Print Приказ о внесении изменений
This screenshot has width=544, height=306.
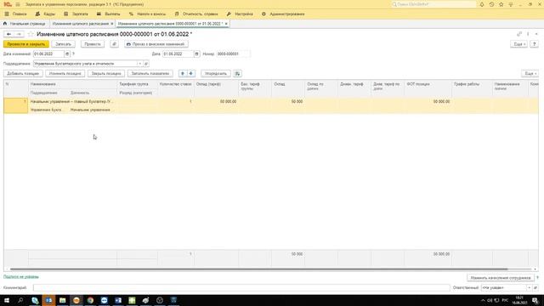pos(156,44)
